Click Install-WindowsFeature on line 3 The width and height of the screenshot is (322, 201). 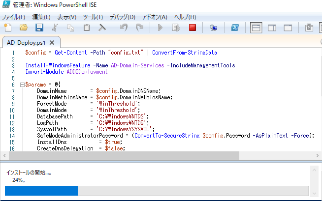coord(58,65)
